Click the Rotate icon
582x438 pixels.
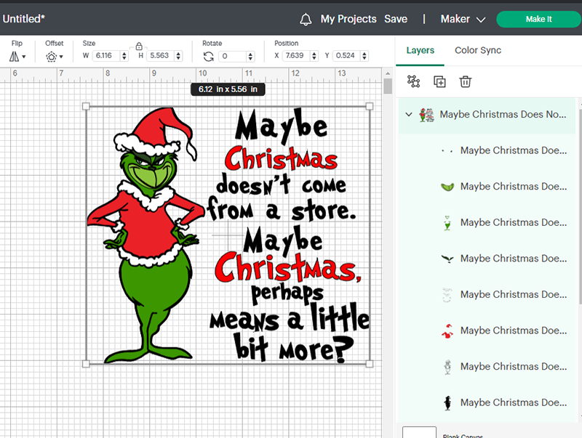coord(209,57)
